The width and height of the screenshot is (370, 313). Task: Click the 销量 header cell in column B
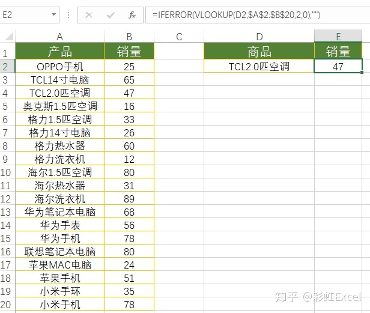(x=129, y=51)
